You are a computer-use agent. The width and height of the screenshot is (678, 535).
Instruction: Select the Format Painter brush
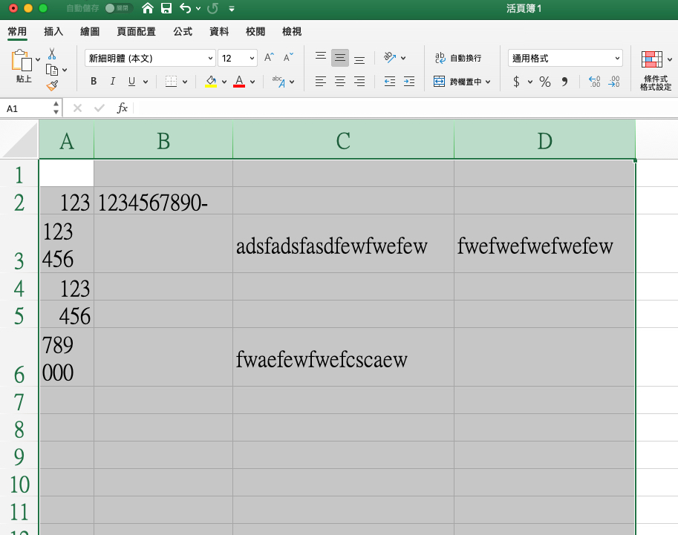[52, 85]
